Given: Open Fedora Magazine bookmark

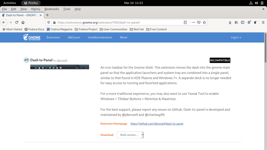Looking at the screenshot, I should tap(60, 29).
